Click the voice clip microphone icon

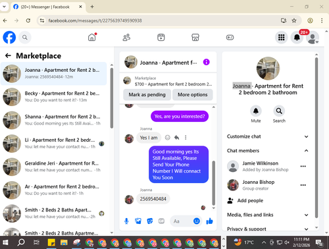pyautogui.click(x=126, y=221)
